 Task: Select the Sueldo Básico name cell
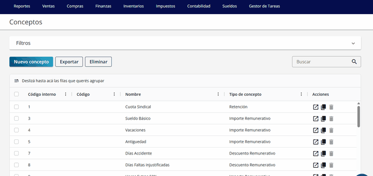coord(138,118)
